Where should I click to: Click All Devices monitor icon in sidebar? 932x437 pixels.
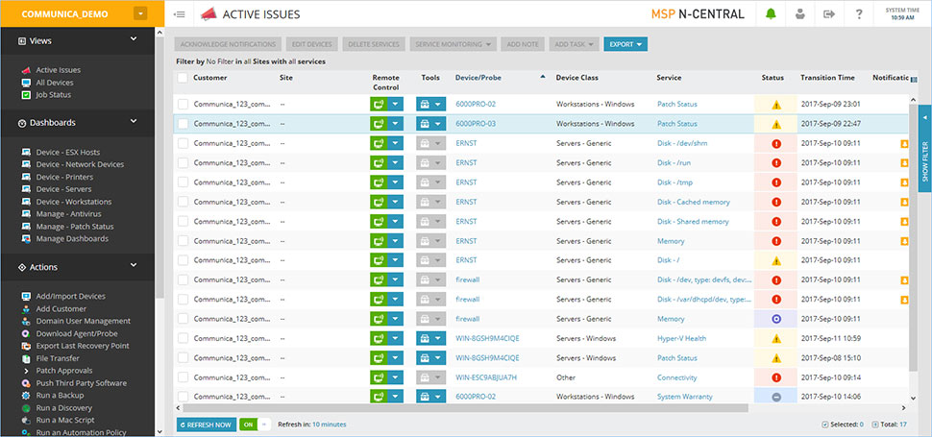(26, 83)
